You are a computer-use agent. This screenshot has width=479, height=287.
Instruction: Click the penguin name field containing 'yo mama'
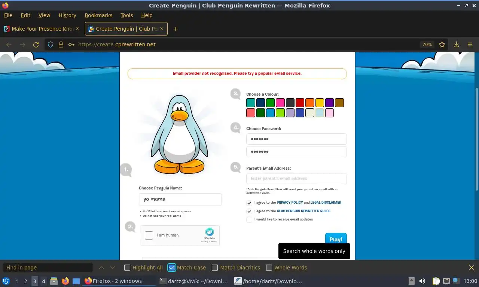click(180, 200)
